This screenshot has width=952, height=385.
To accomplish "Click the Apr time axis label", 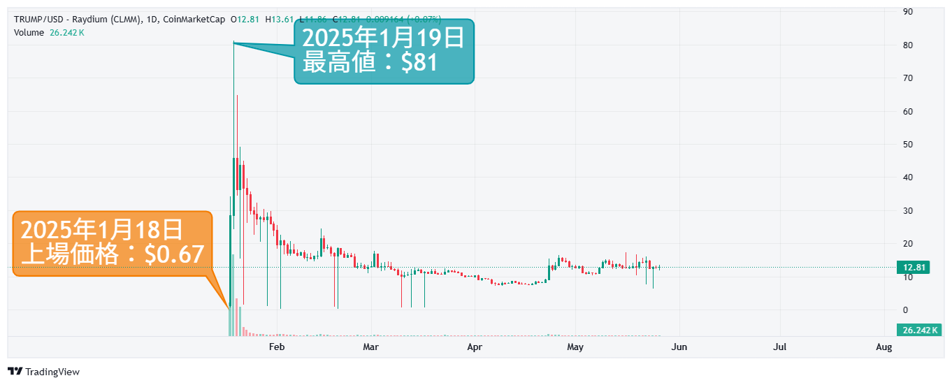I will tap(475, 347).
